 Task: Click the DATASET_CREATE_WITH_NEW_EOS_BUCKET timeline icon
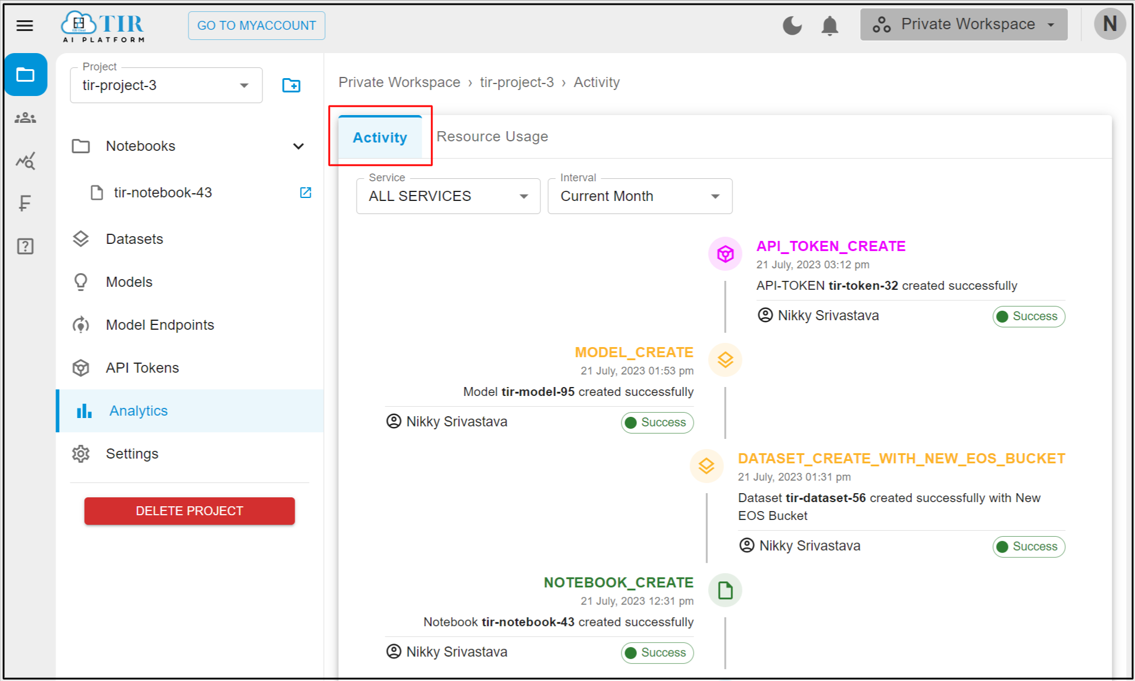click(706, 466)
